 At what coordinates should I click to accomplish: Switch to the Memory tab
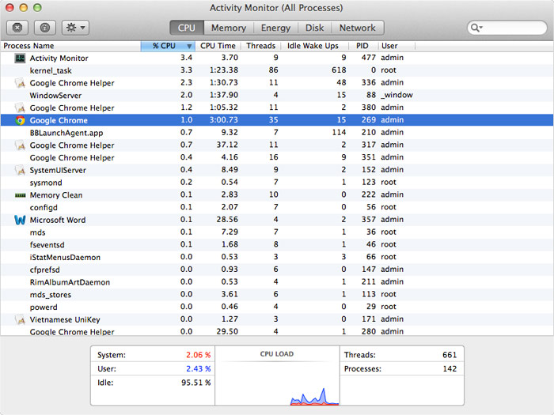(229, 28)
